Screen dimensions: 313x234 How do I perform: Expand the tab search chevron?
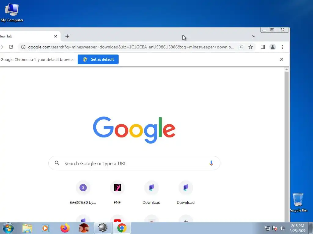pyautogui.click(x=253, y=36)
